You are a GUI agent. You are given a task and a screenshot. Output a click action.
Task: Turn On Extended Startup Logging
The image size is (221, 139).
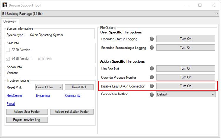coord(186,39)
